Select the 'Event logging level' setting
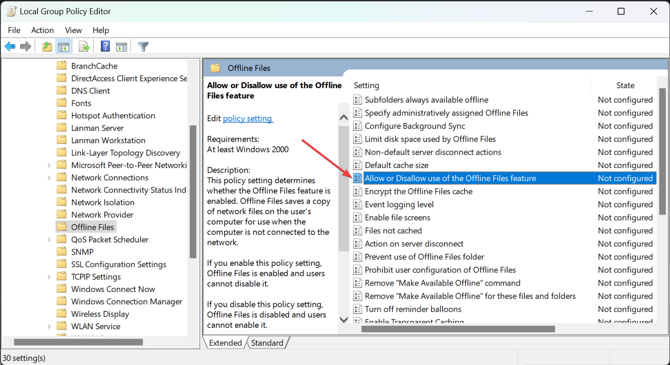 [x=399, y=204]
